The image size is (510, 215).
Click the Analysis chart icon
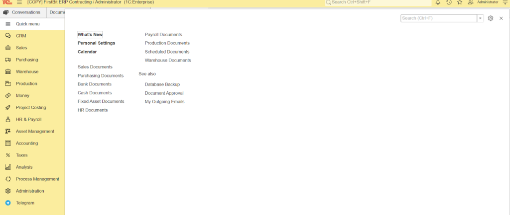(x=8, y=167)
